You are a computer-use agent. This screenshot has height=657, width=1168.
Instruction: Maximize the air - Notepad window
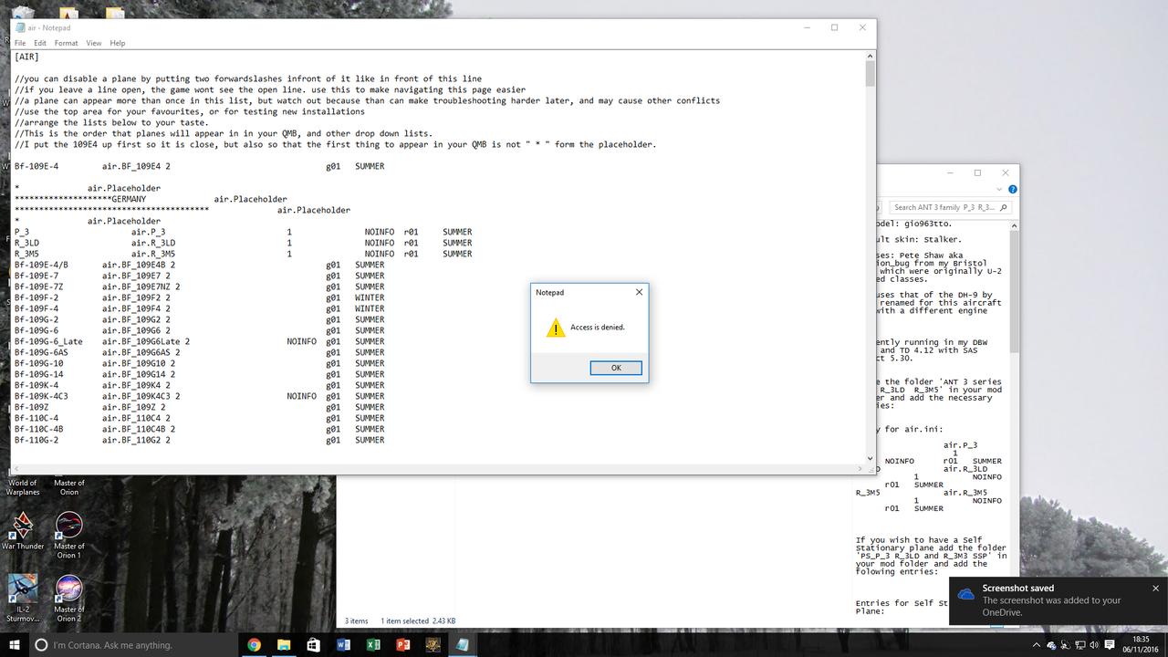point(834,28)
